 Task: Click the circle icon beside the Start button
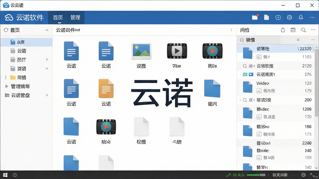(15, 175)
